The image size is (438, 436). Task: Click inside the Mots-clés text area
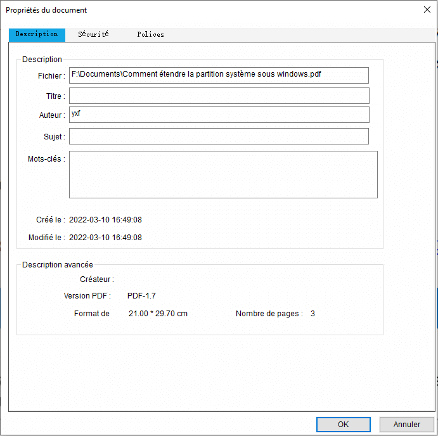(223, 174)
